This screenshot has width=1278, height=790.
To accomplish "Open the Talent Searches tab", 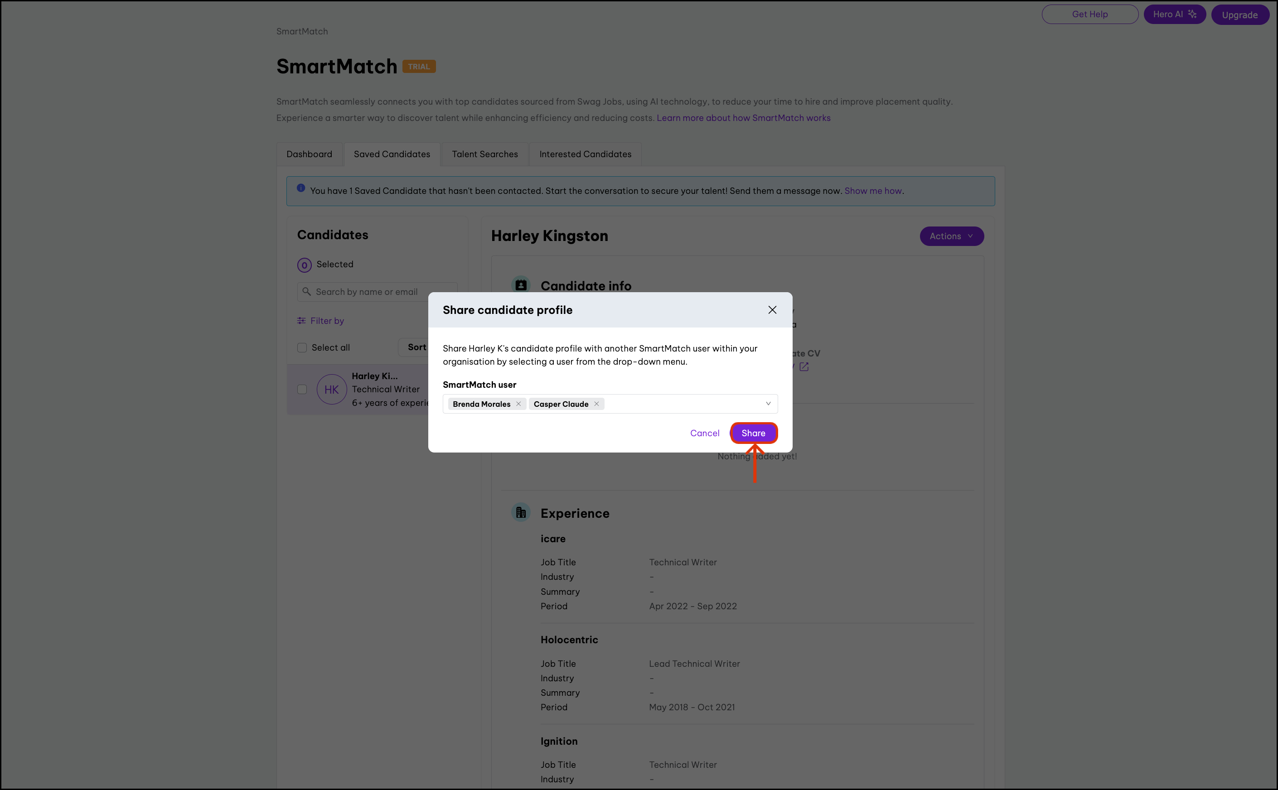I will tap(484, 154).
